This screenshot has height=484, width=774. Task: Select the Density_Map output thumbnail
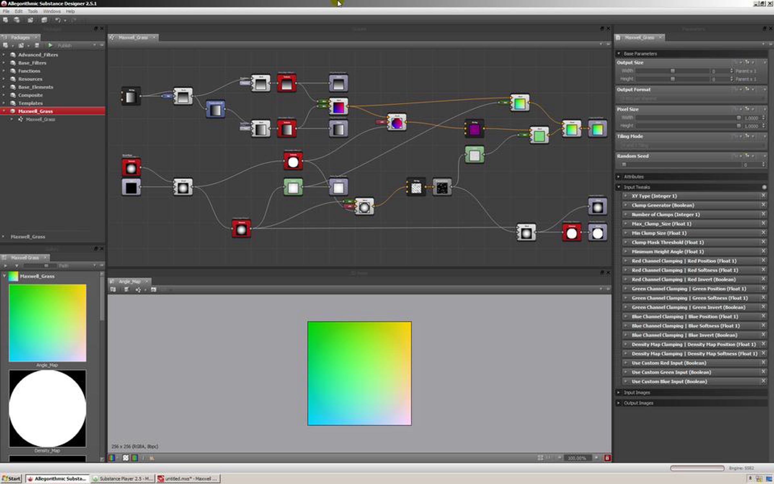click(47, 408)
